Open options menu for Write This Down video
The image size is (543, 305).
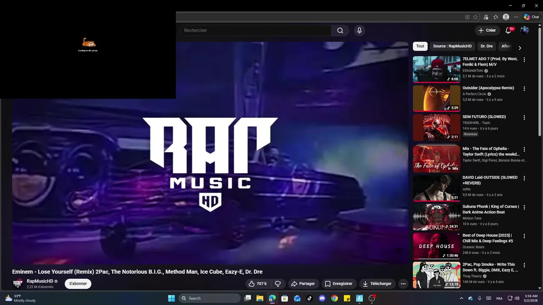pos(524,266)
